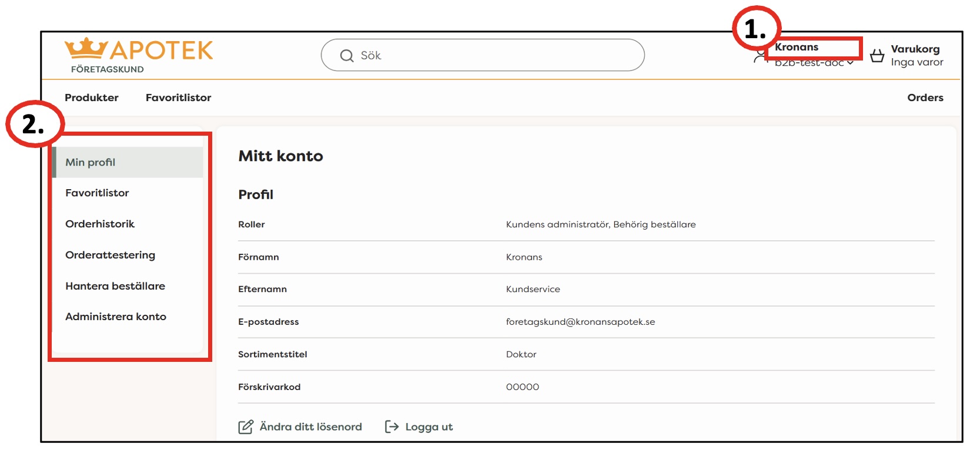Click the Ändra ditt lösenord link

tap(311, 427)
